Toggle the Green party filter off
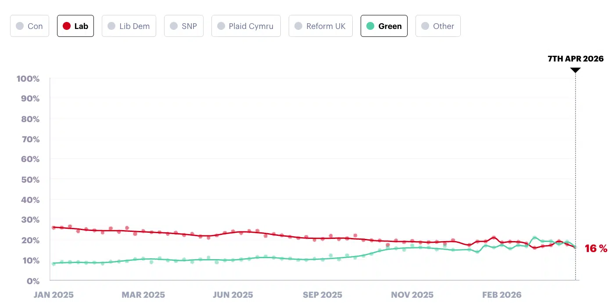The height and width of the screenshot is (303, 609). click(x=384, y=26)
